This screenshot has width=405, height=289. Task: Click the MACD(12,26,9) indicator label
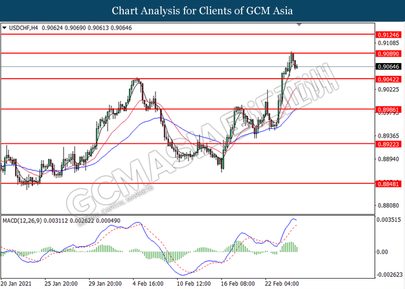(26, 220)
